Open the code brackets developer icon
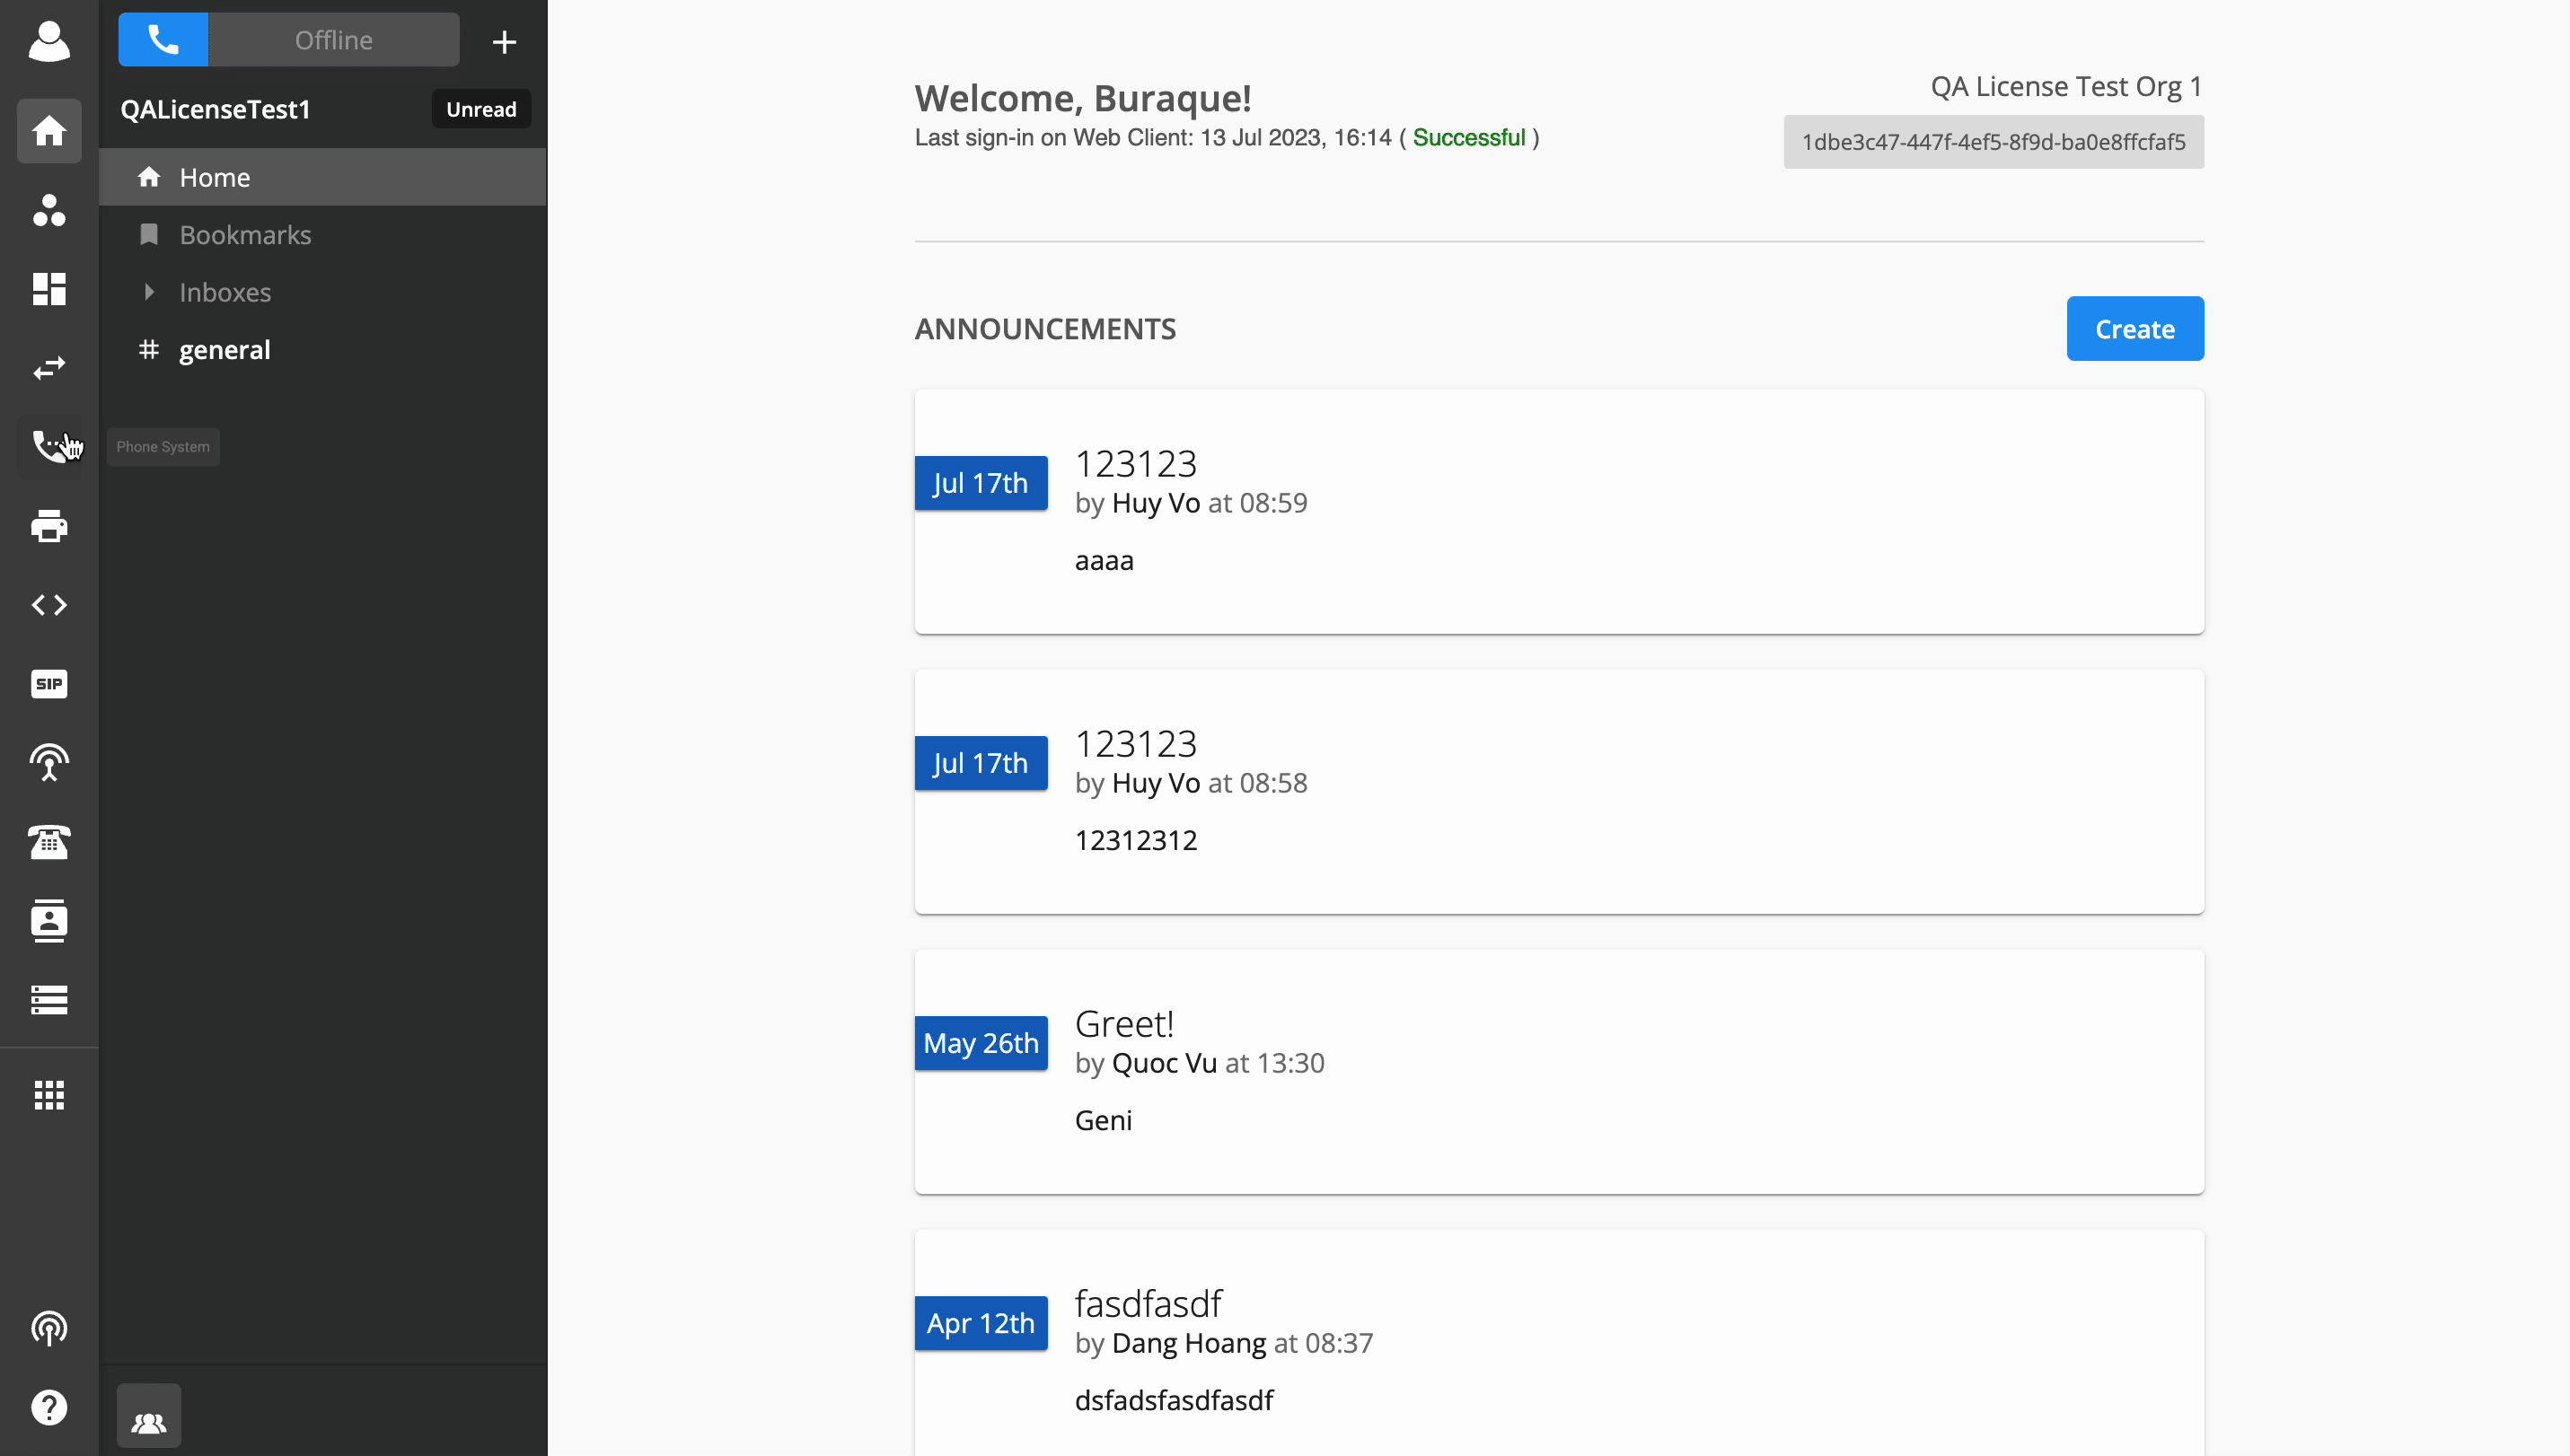 click(x=49, y=605)
